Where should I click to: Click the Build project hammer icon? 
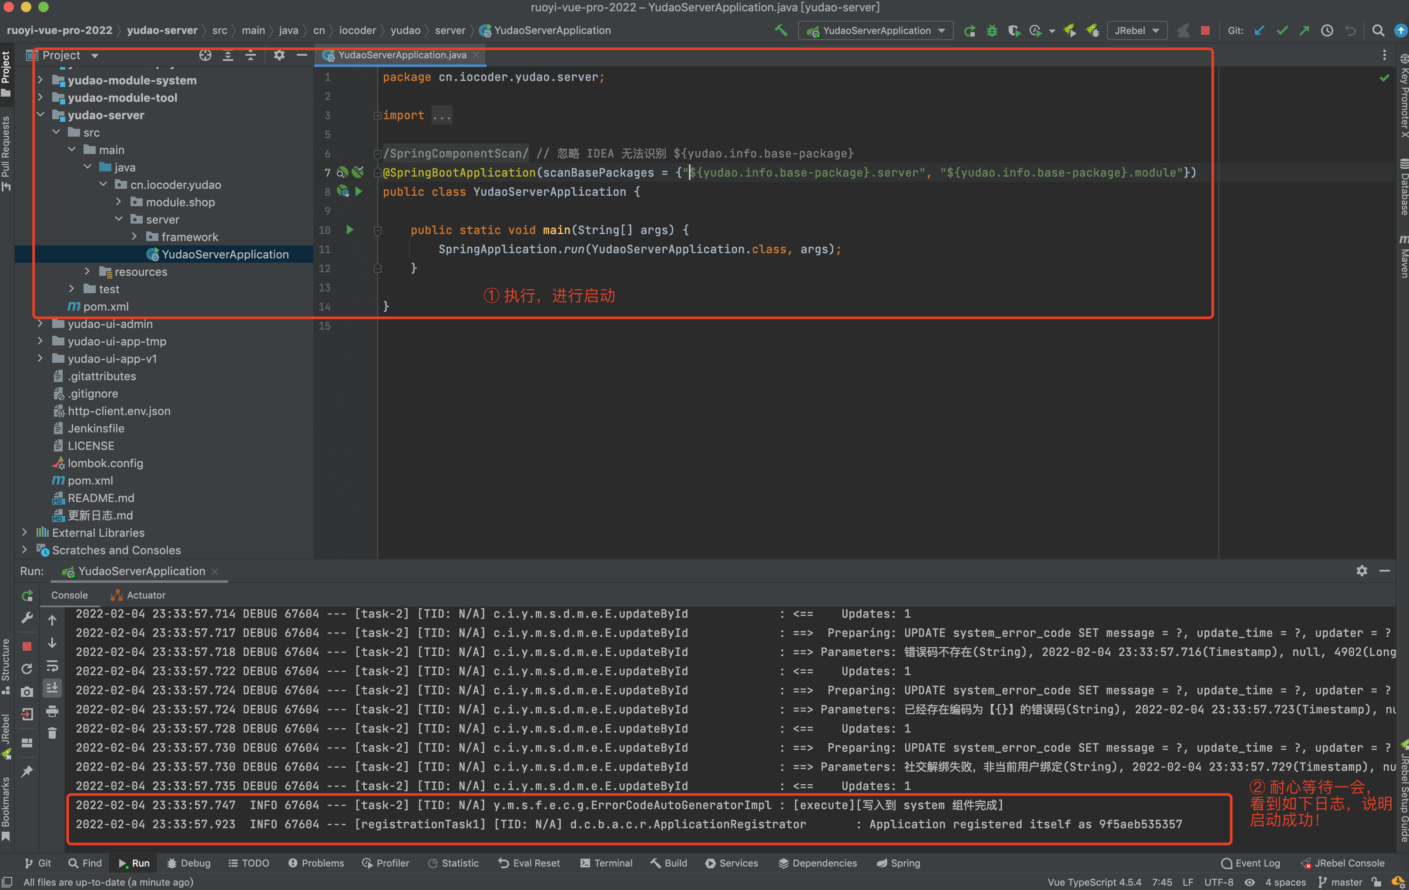tap(781, 30)
